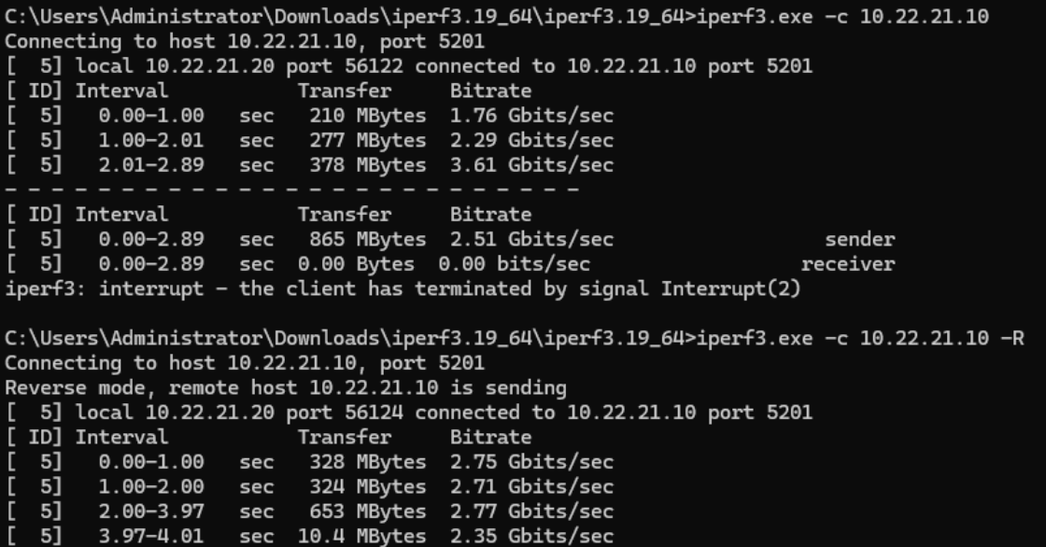Click the 2.35 Gbits/sec bitrate value
Screen dimensions: 1046x547
[x=531, y=535]
